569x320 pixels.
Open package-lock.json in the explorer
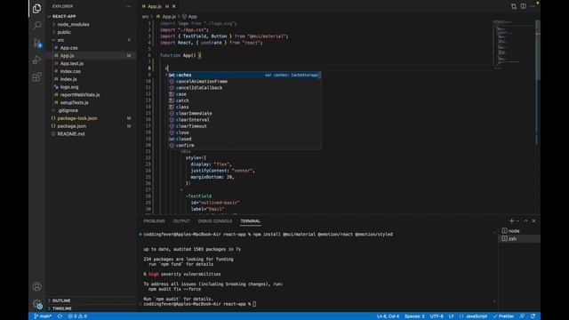77,118
